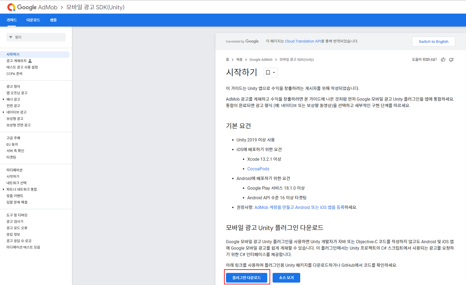
Task: Open the Cloud Translation API link
Action: (x=303, y=41)
